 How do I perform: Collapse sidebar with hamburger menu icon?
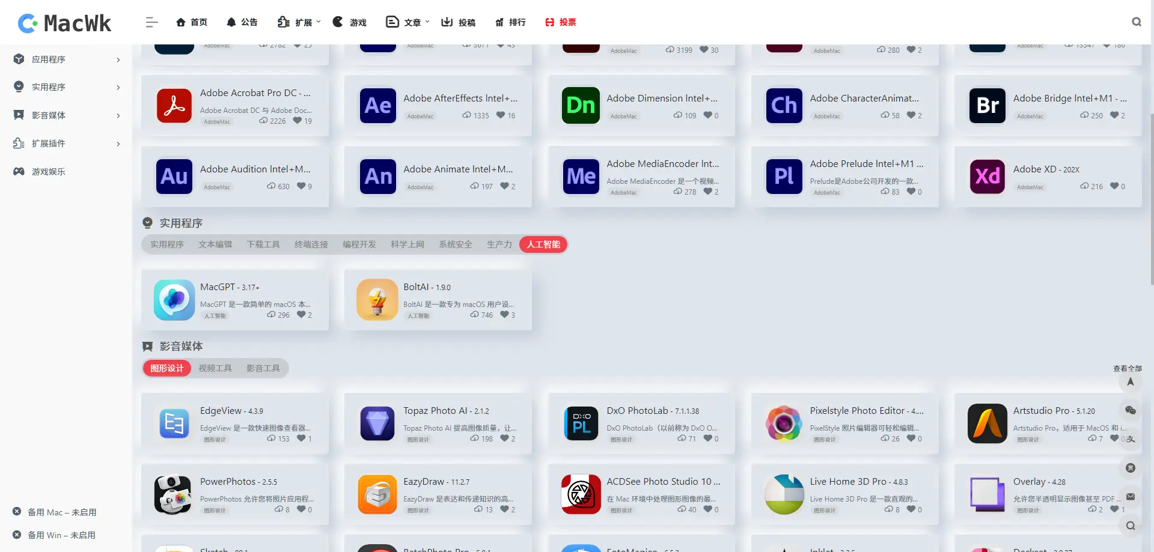(x=151, y=22)
